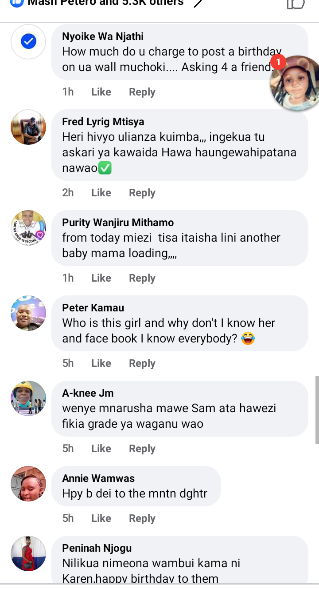Reply to Annie Wamwas's comment
Viewport: 319px width, 589px height.
142,518
